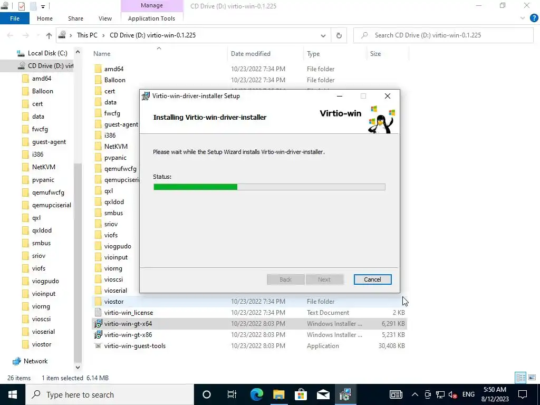Open clock showing 5:50 AM
This screenshot has width=540, height=405.
pos(495,394)
